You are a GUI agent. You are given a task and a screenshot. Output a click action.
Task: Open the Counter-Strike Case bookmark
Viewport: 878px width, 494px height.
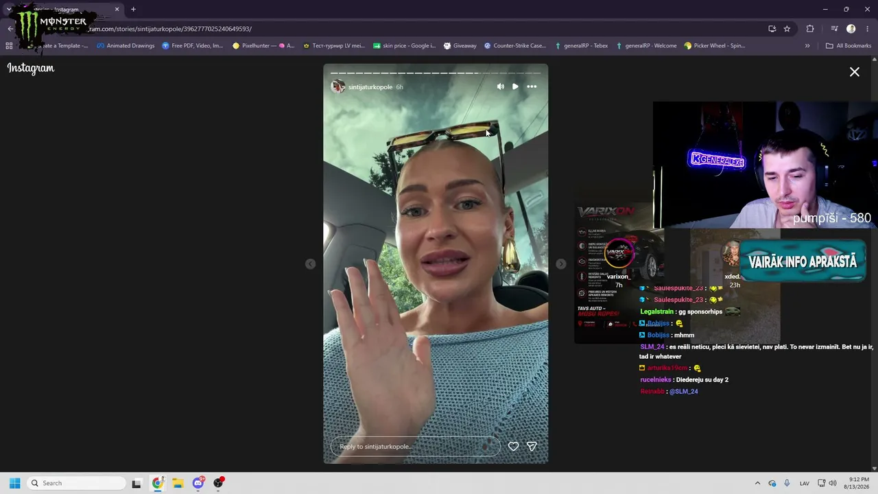point(515,46)
